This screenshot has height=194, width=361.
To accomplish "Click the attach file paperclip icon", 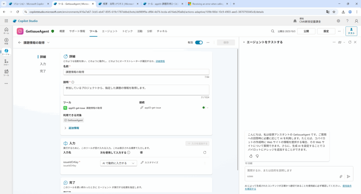I will click(x=341, y=176).
